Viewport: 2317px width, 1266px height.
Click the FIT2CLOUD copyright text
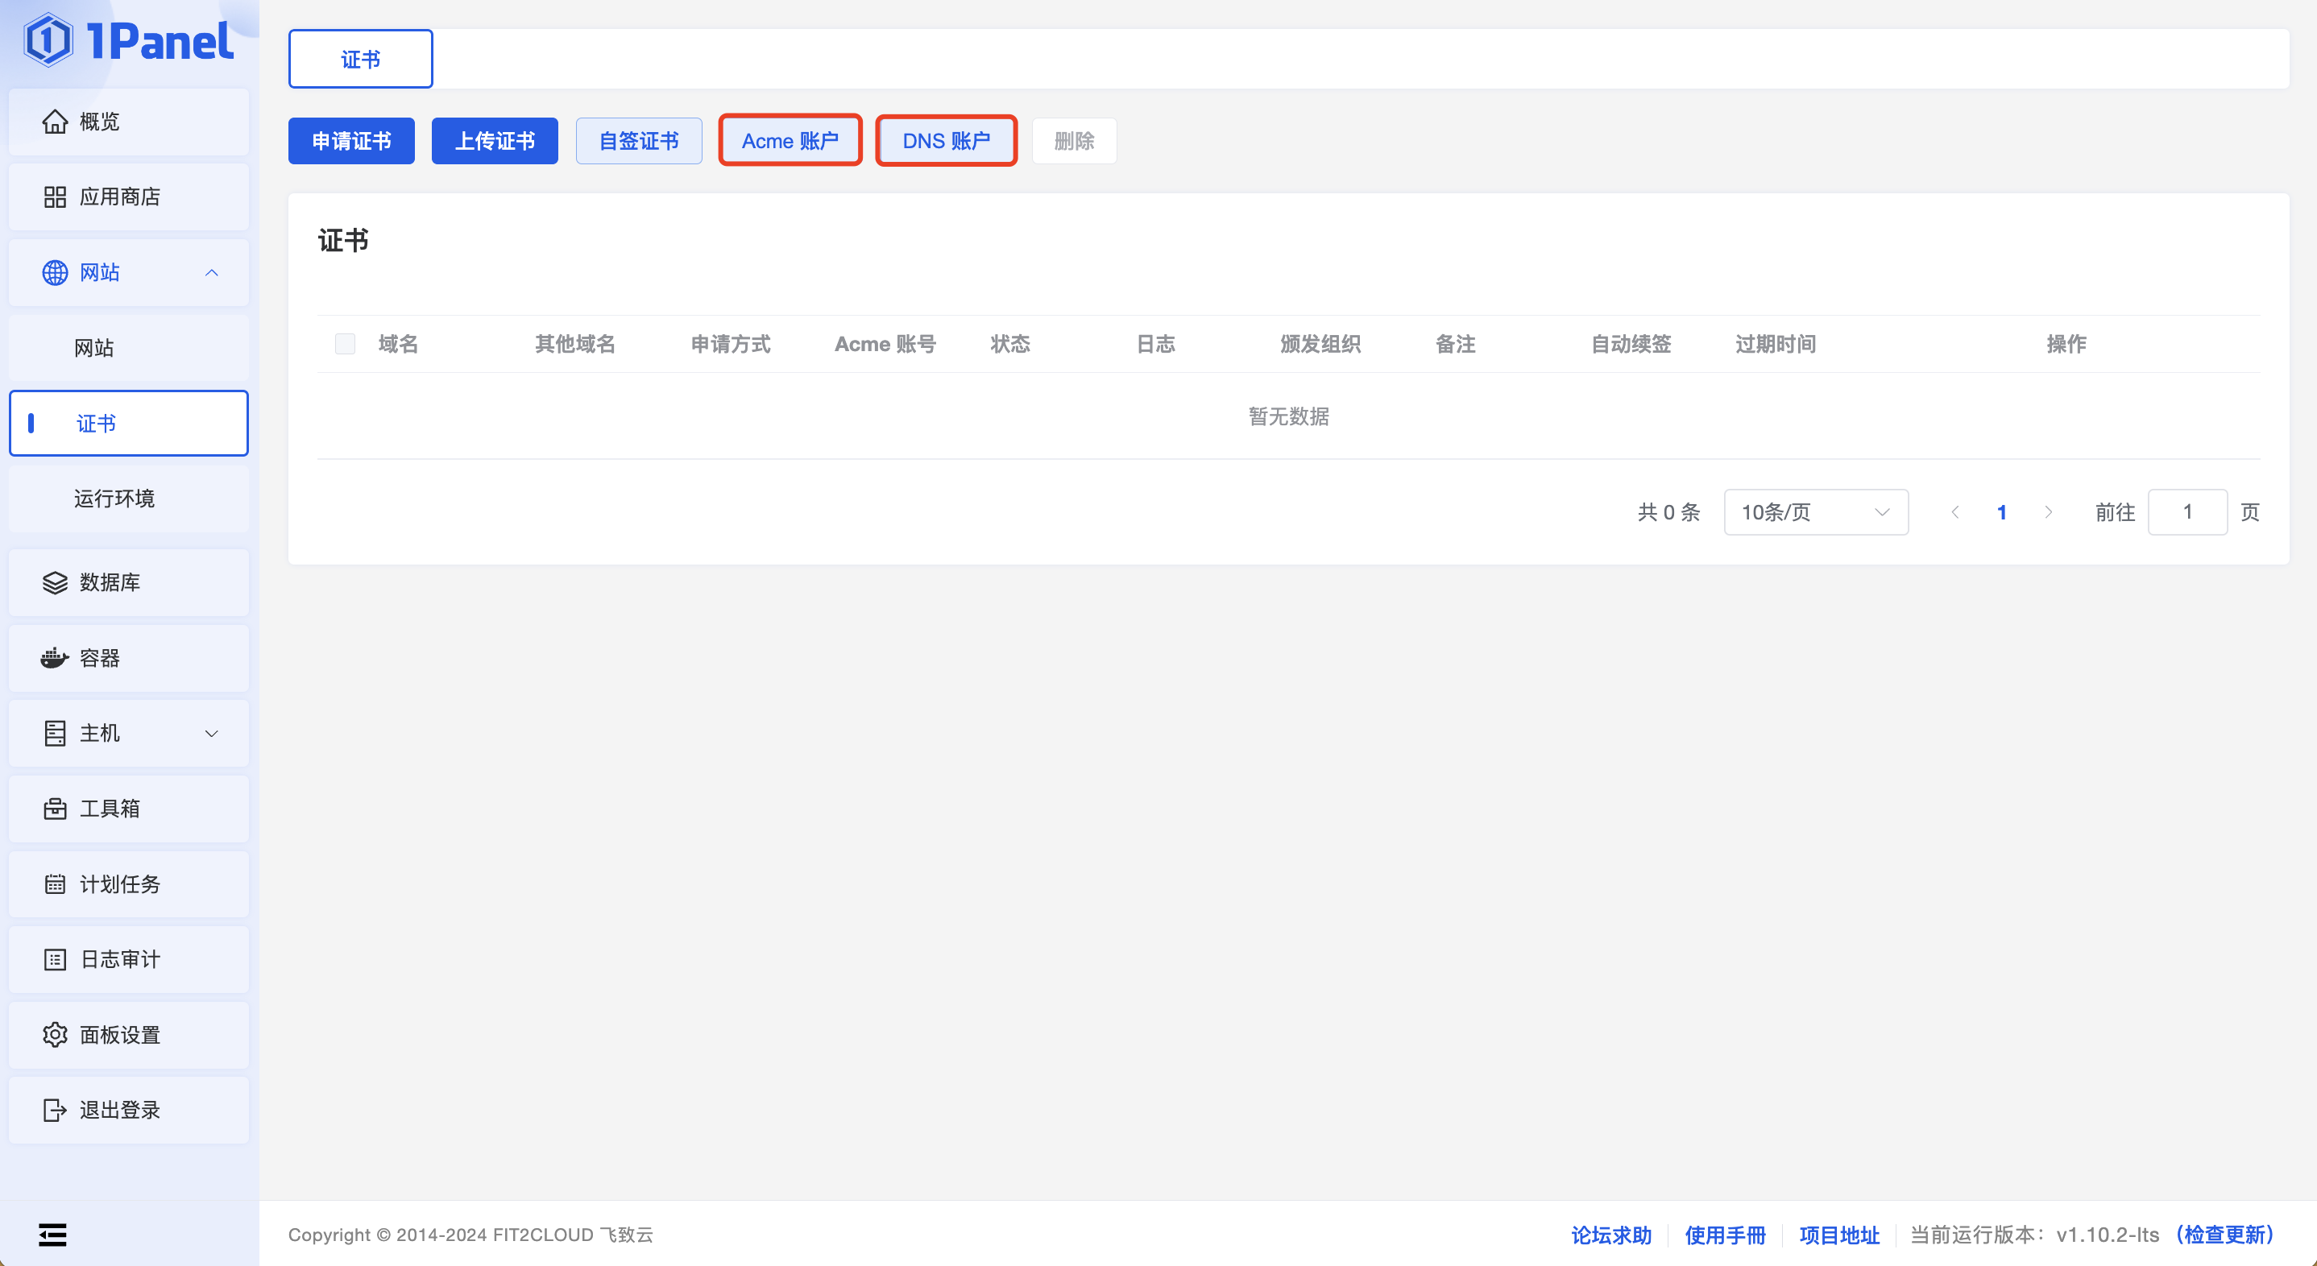pos(470,1235)
